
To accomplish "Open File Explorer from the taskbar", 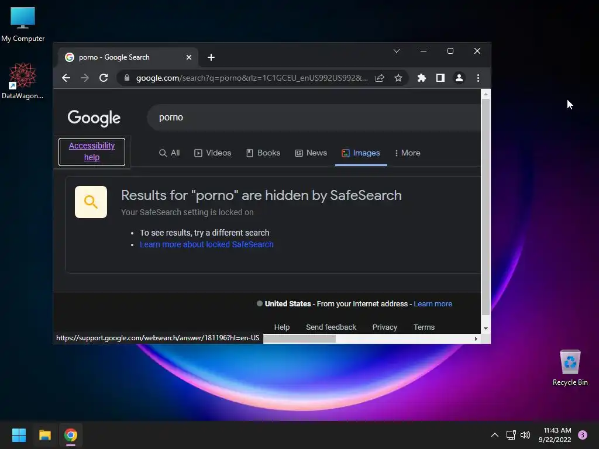I will coord(44,435).
